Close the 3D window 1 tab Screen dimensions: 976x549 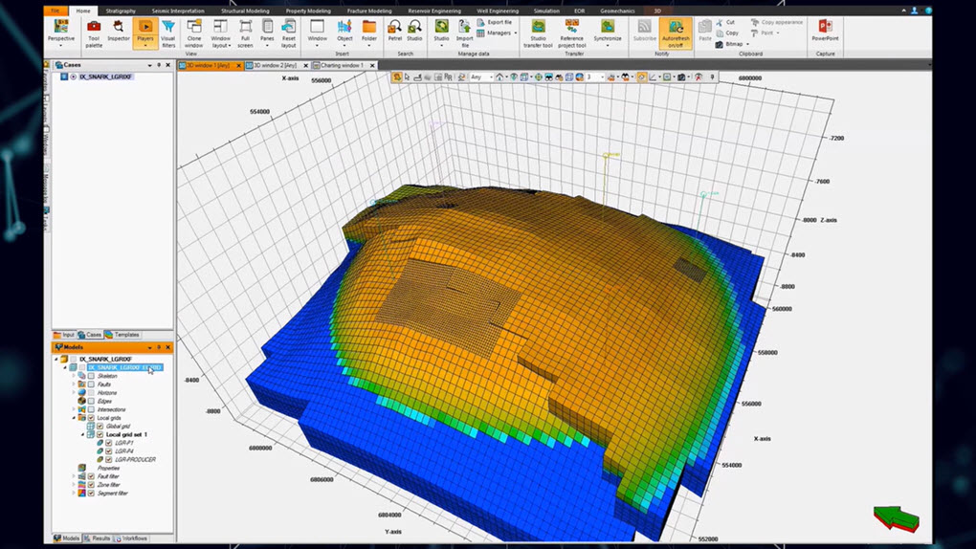coord(238,65)
